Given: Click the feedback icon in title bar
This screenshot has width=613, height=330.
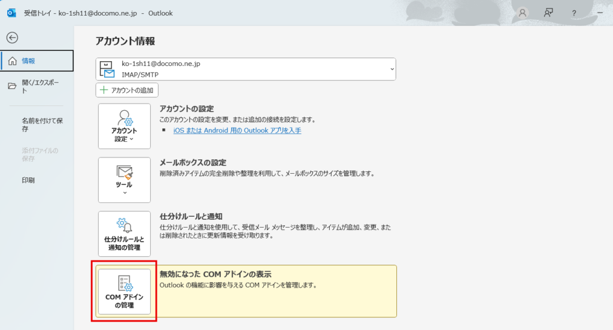Looking at the screenshot, I should pos(548,13).
